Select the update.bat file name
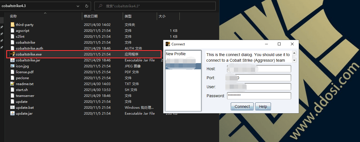Screen dimensions: 360x142 [25, 107]
